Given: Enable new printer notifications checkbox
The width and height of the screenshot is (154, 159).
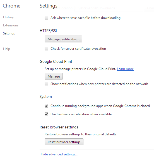Looking at the screenshot, I should pyautogui.click(x=46, y=84).
